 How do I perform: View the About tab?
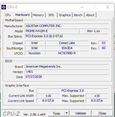[90, 15]
